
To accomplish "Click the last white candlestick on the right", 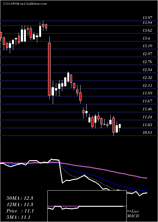I will pos(120,126).
